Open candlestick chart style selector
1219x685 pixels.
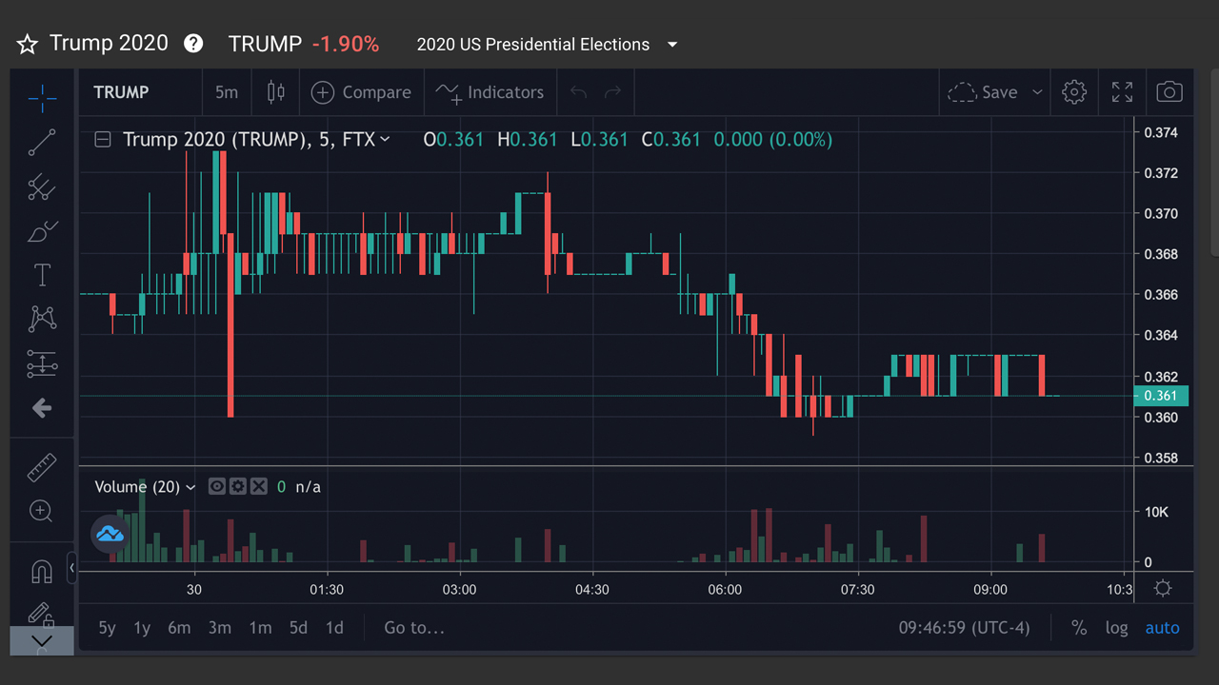coord(276,92)
